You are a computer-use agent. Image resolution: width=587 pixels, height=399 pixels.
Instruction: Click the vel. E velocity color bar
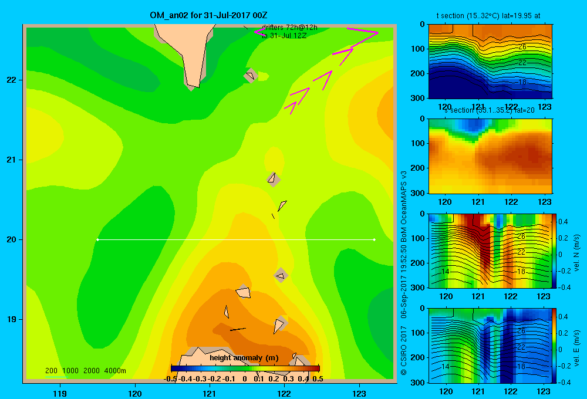coord(554,345)
